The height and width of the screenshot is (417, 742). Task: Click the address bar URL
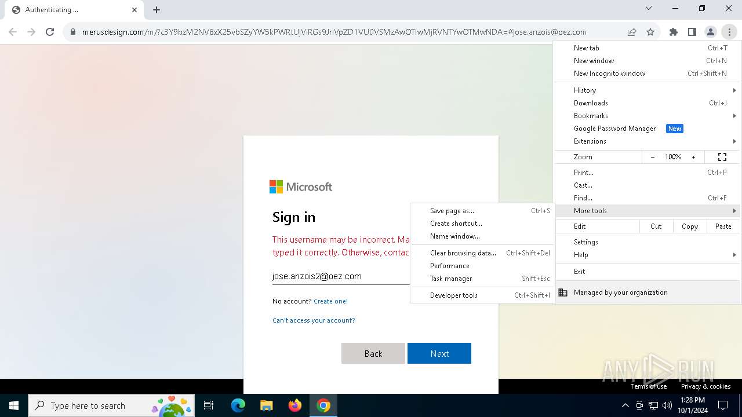point(334,32)
